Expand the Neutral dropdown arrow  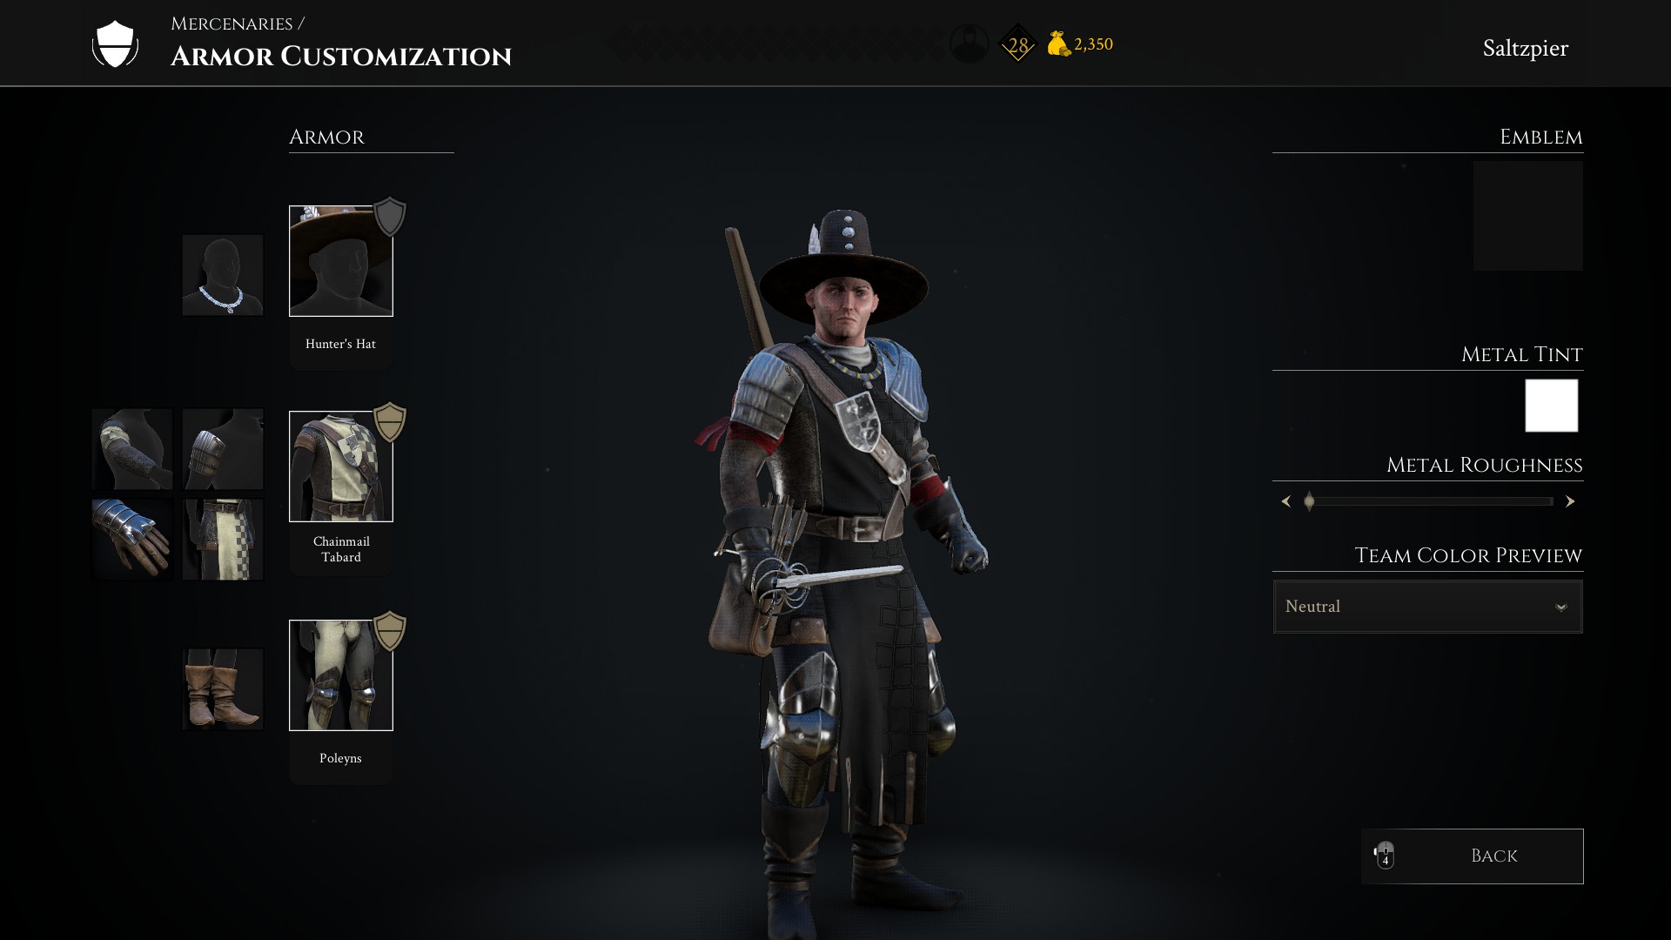tap(1561, 608)
